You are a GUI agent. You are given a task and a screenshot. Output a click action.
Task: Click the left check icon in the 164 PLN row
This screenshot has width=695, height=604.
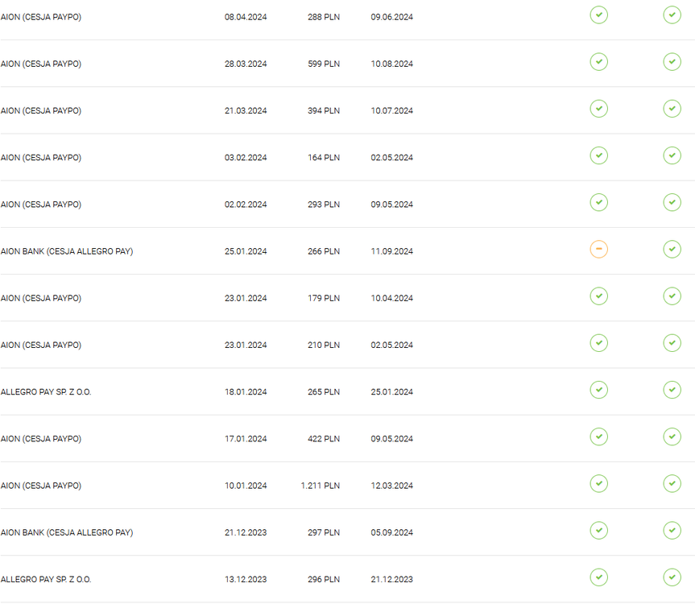pos(598,155)
